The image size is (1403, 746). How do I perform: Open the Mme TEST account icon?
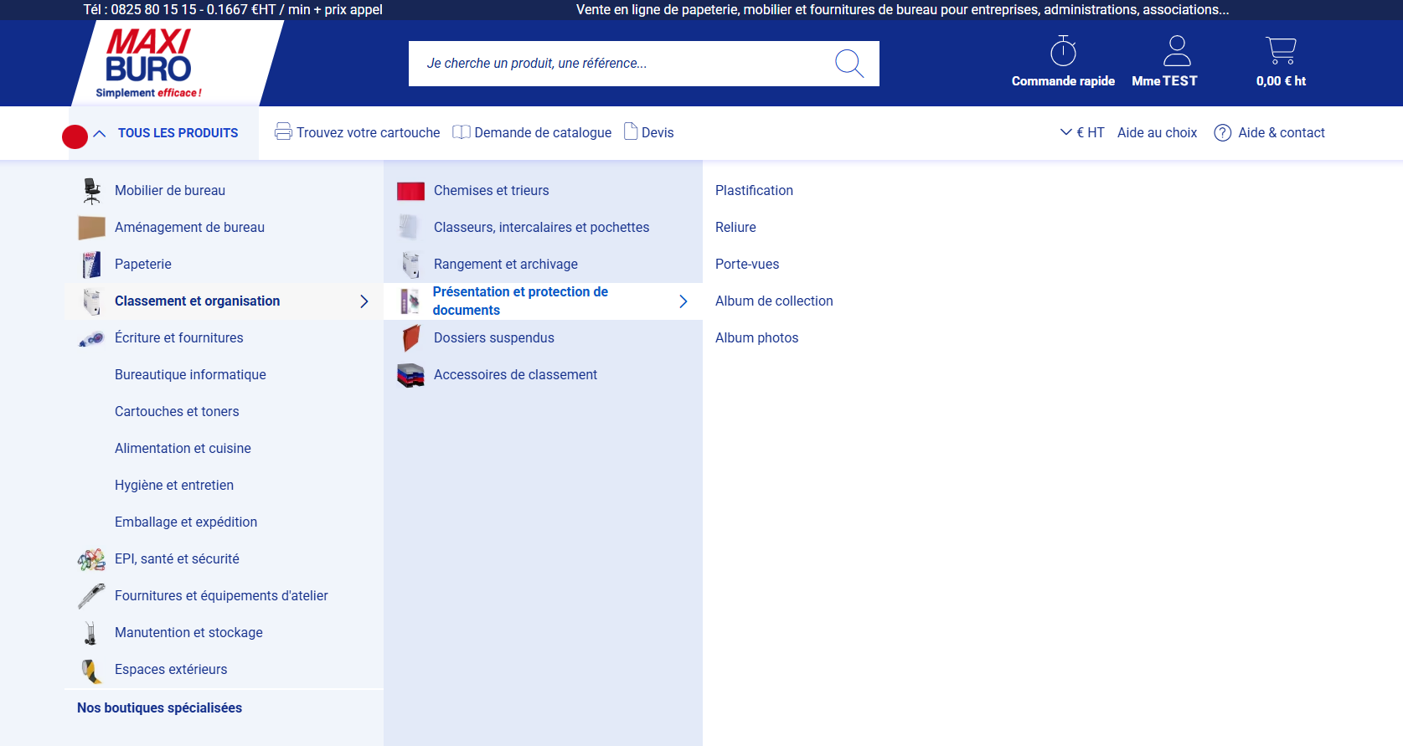1176,51
